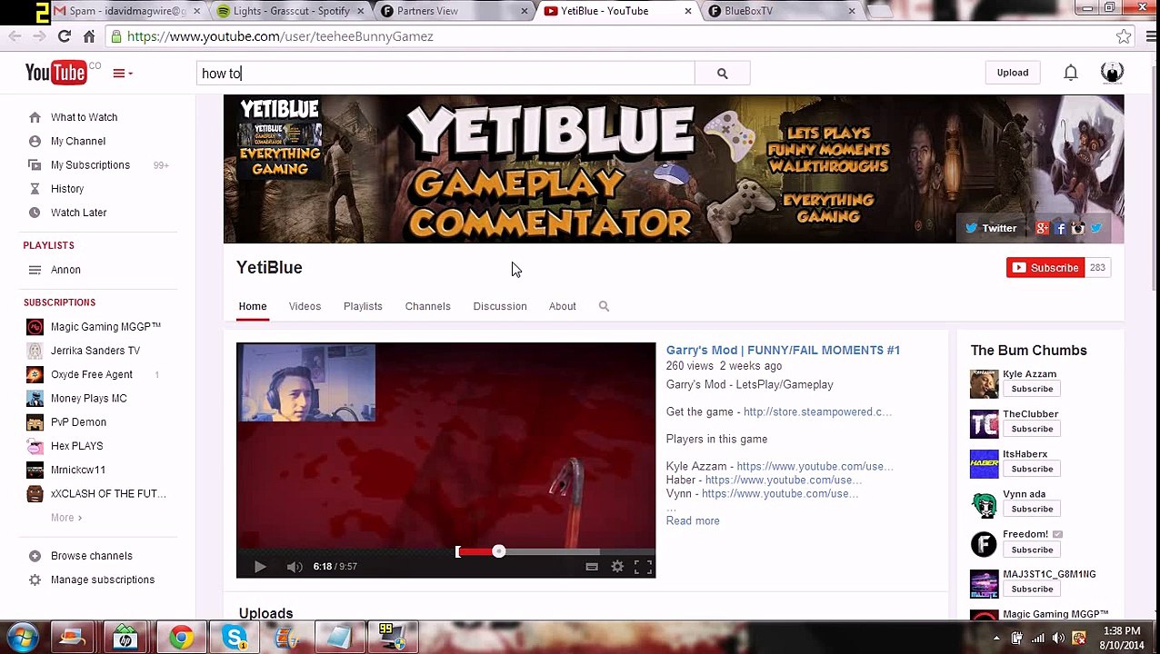1160x654 pixels.
Task: Open Skype from the taskbar
Action: [x=235, y=638]
